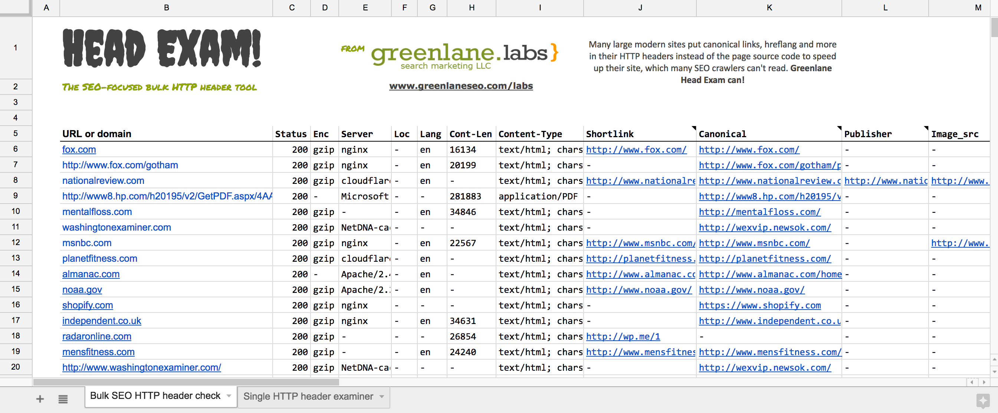The height and width of the screenshot is (413, 998).
Task: Click the add sheet plus icon
Action: (40, 399)
